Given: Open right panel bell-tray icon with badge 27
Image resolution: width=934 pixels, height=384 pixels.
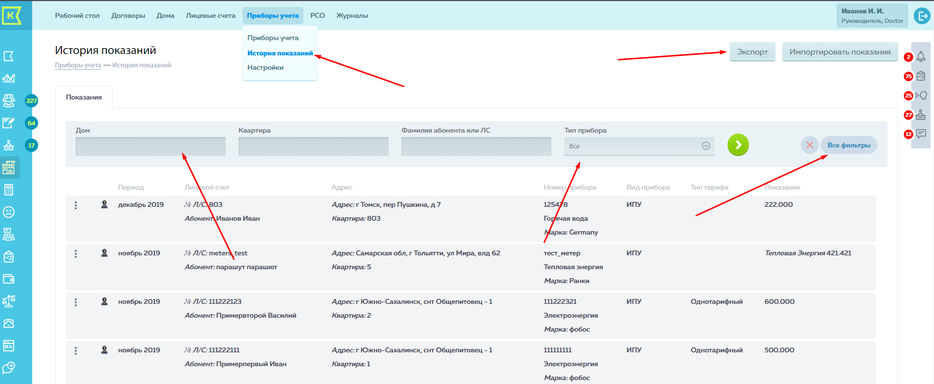Looking at the screenshot, I should 921,115.
